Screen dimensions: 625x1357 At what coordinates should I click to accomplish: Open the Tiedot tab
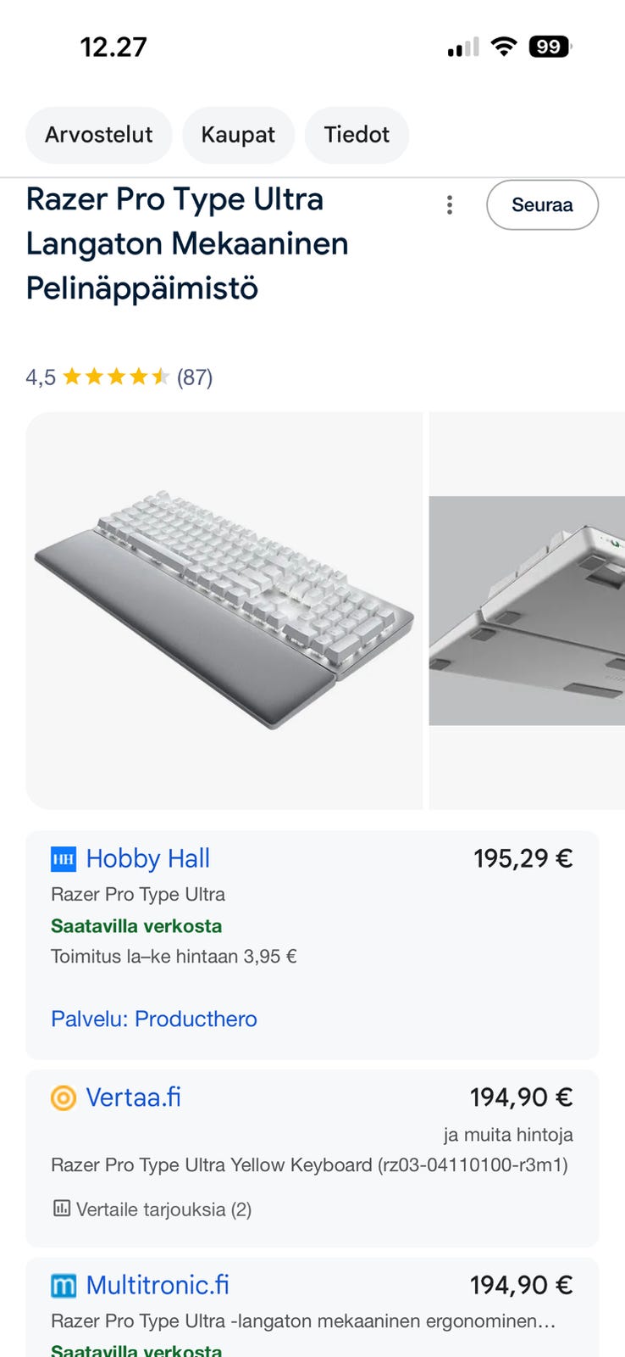pyautogui.click(x=357, y=135)
